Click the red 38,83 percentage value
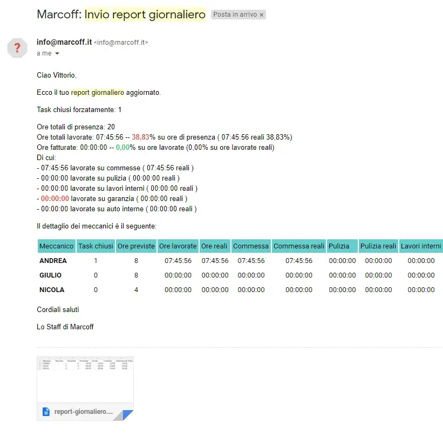Image resolution: width=443 pixels, height=436 pixels. [x=140, y=137]
